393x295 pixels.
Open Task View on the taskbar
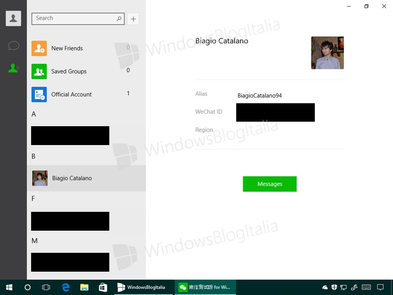[x=46, y=288]
